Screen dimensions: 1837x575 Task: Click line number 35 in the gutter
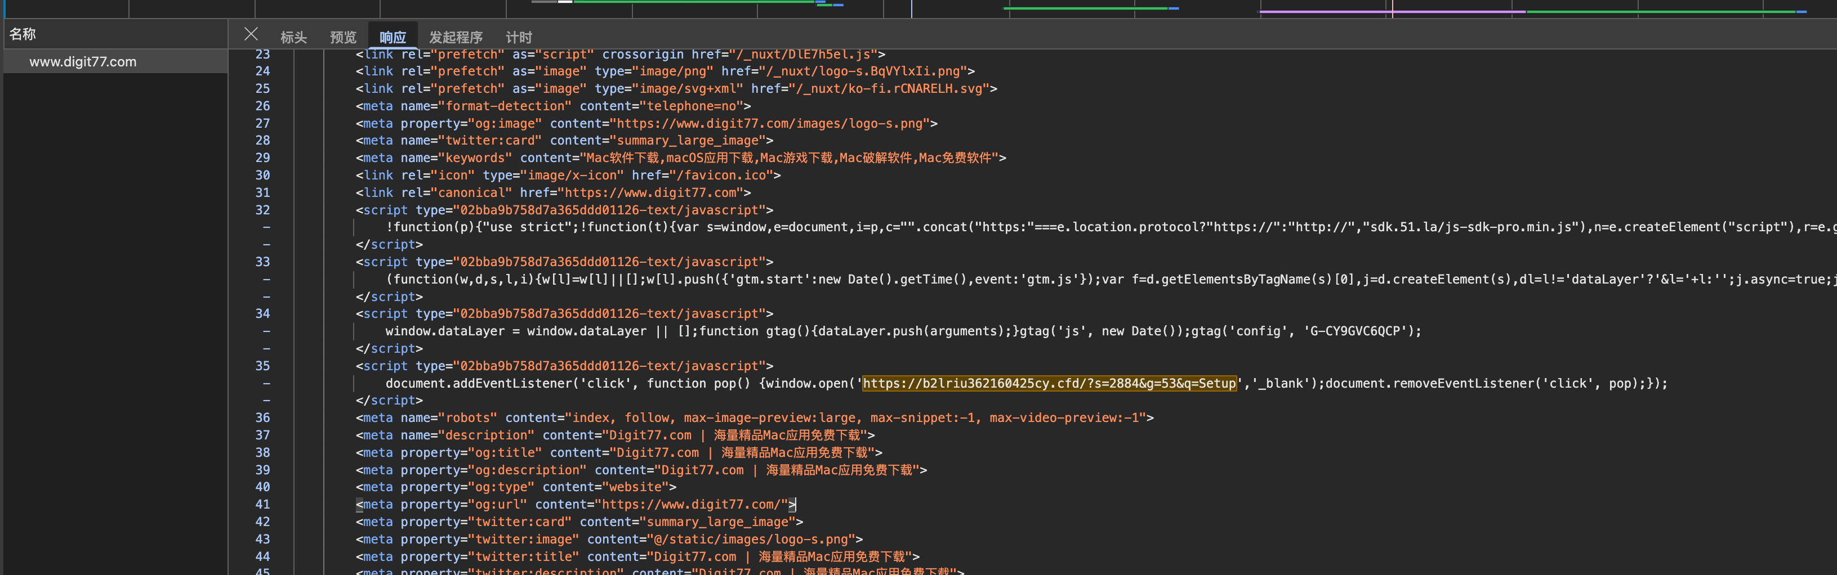click(262, 366)
